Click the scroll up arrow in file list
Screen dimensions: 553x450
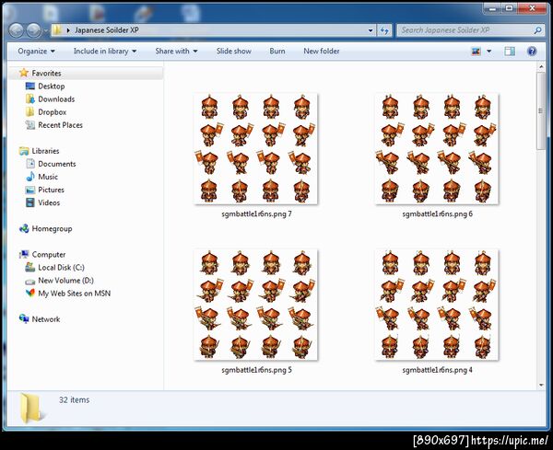[541, 67]
